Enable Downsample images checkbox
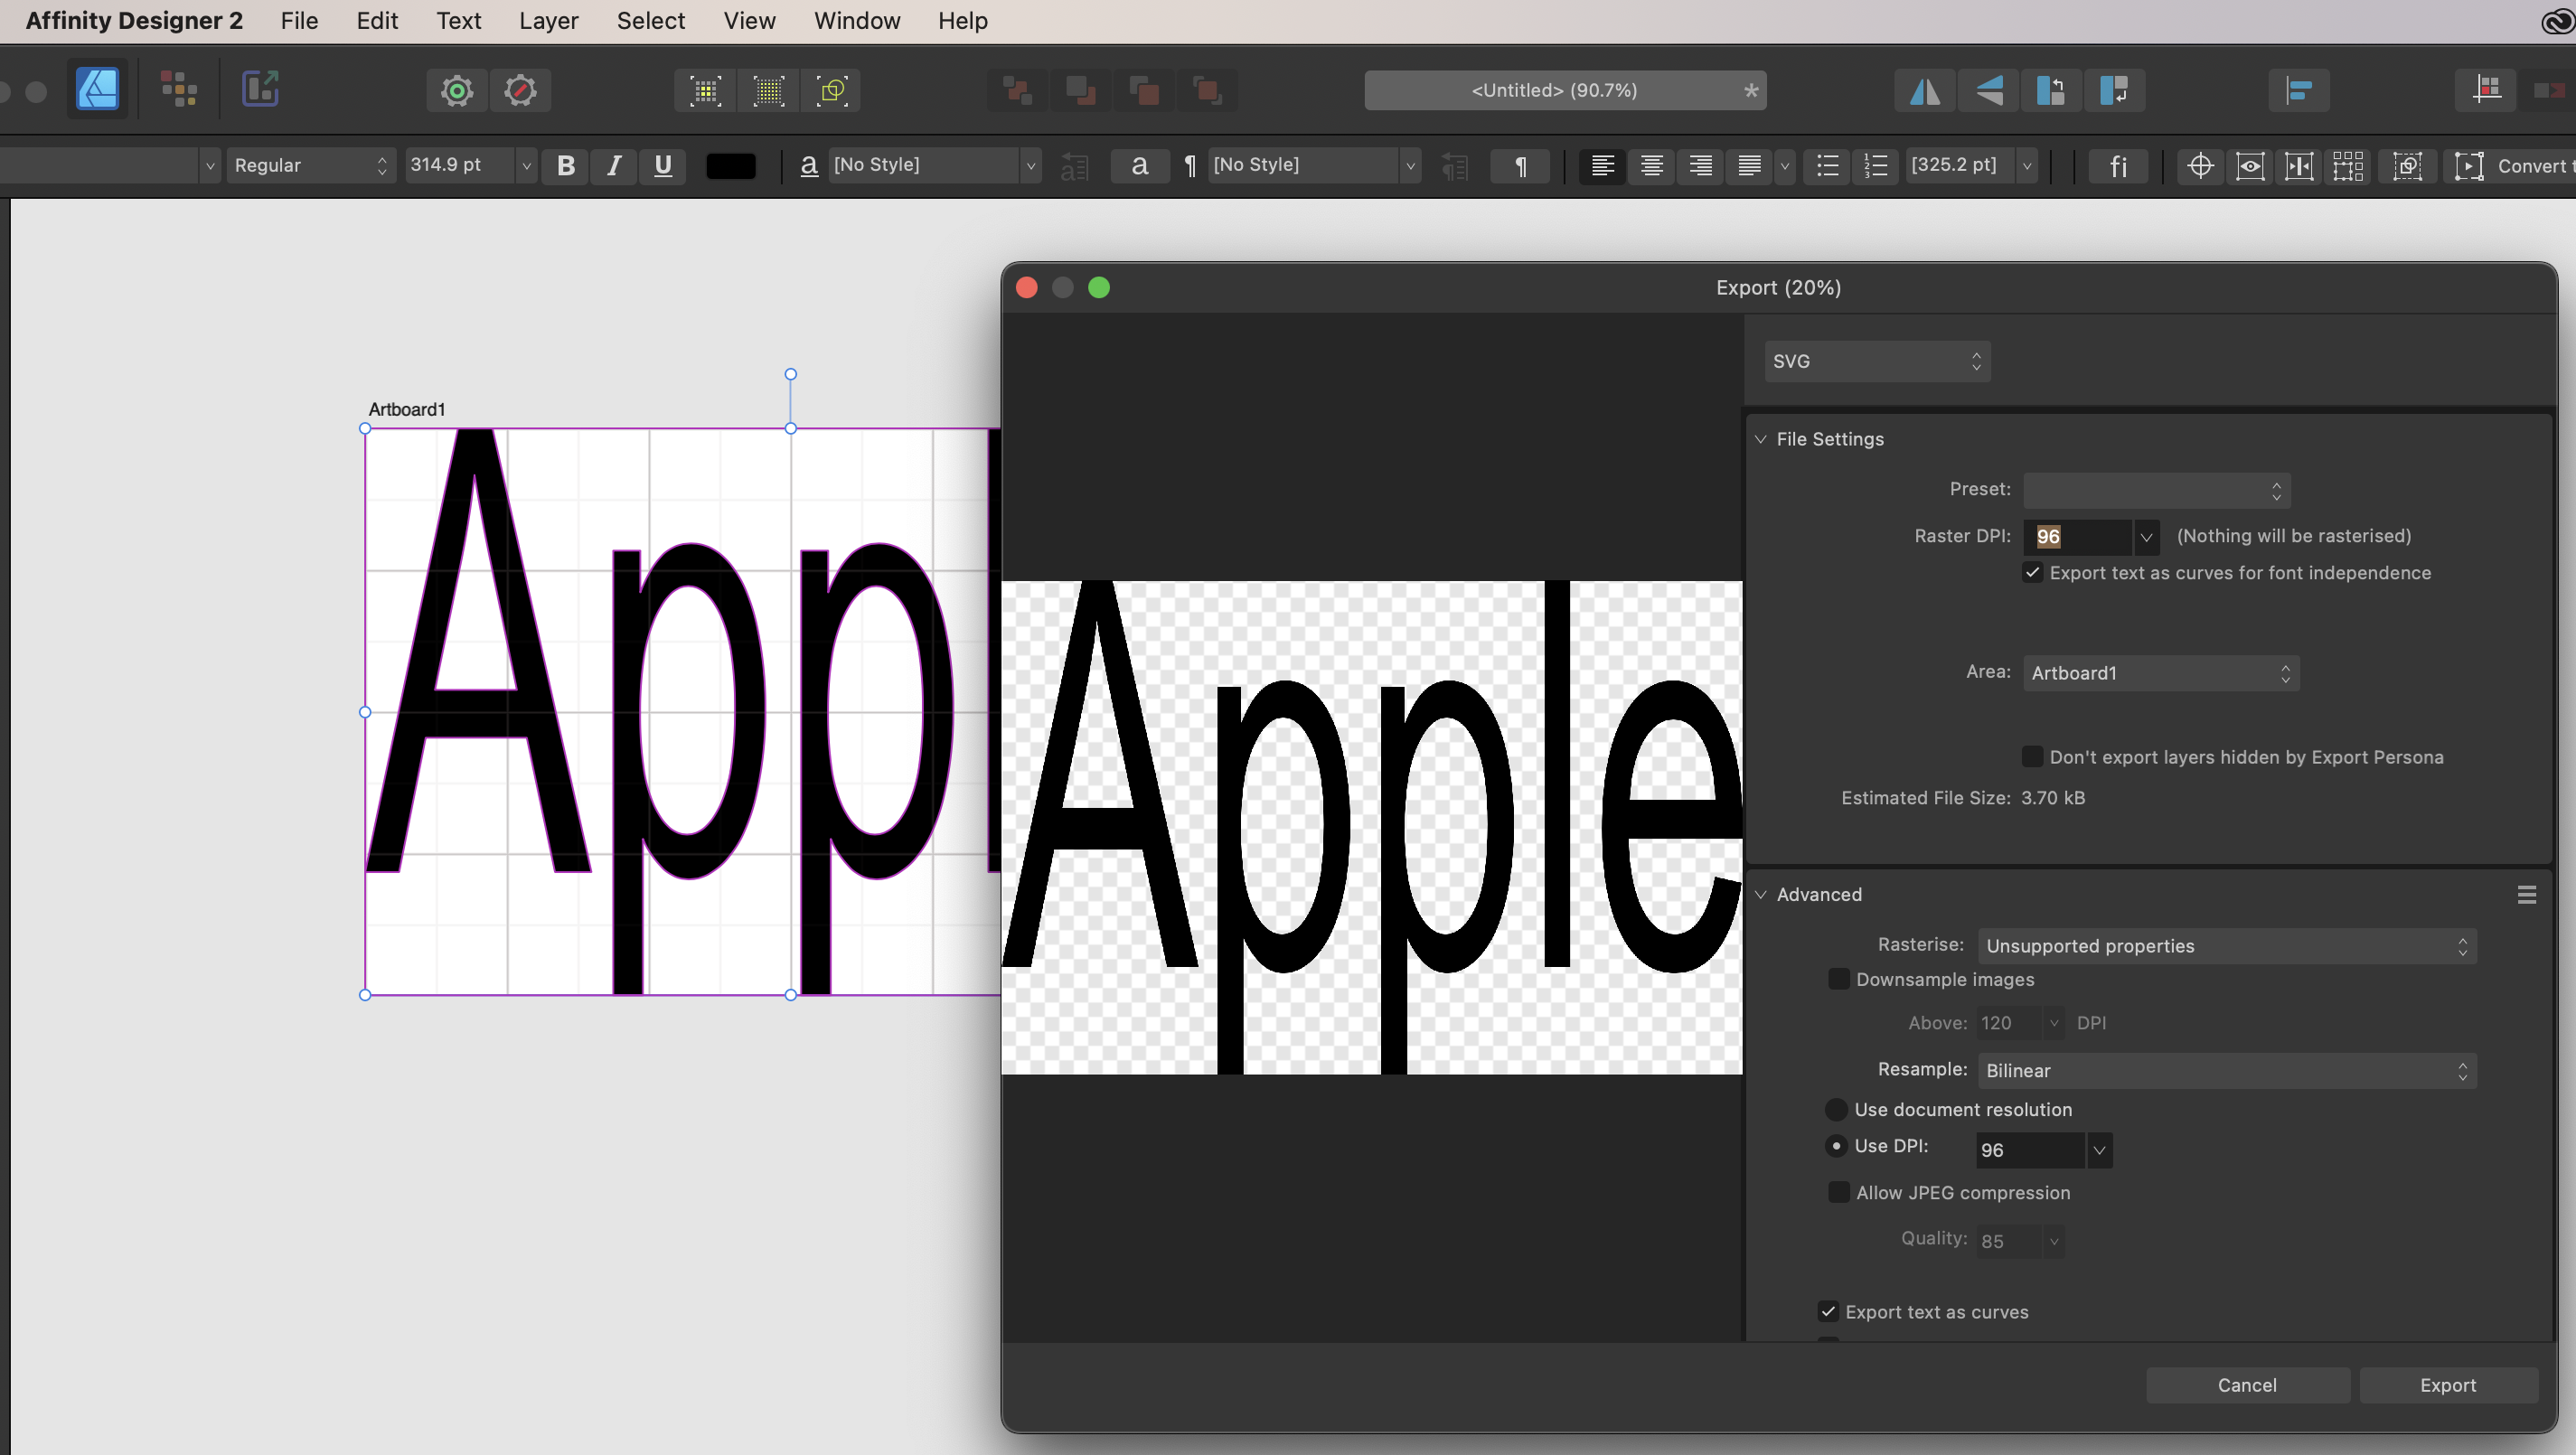The image size is (2576, 1455). pos(1838,978)
